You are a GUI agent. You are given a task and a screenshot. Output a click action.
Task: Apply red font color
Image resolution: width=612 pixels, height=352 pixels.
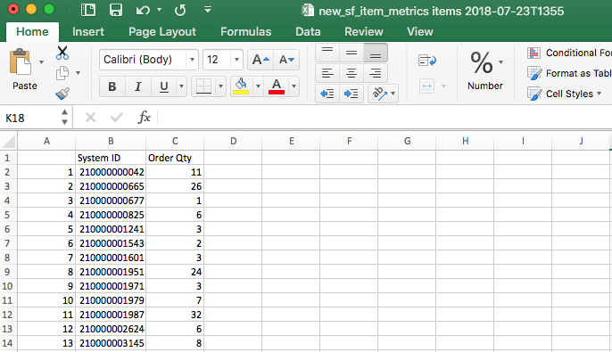pos(277,86)
